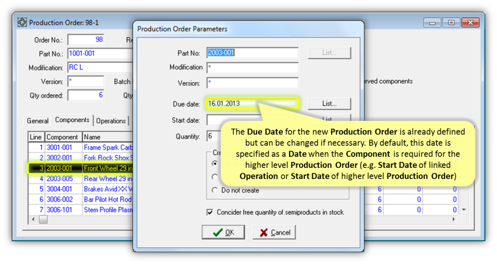Select row 1 component 3001-001
This screenshot has height=264, width=497.
[59, 147]
